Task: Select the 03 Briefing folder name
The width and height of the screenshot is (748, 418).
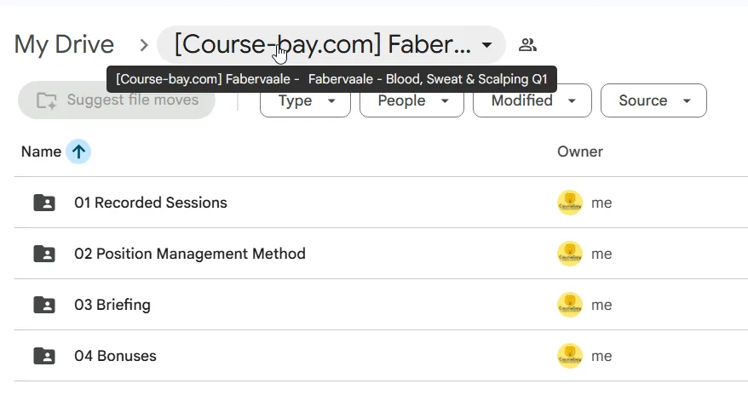Action: 112,305
